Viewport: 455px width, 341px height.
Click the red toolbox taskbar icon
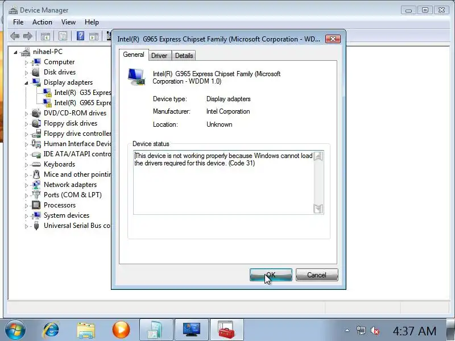click(x=226, y=330)
